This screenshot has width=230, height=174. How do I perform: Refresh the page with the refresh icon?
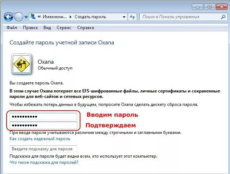click(x=132, y=17)
